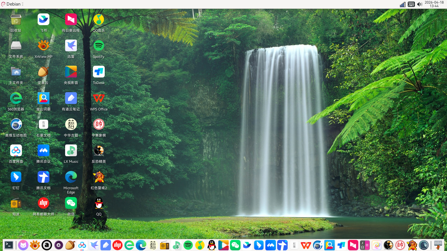This screenshot has height=251, width=447.
Task: Open the Debian applications menu
Action: [11, 4]
